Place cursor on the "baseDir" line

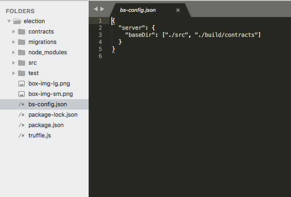193,35
